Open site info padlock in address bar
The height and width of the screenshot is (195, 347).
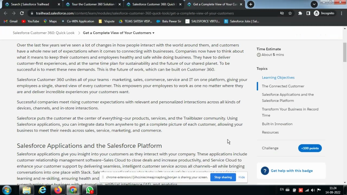coord(32,13)
